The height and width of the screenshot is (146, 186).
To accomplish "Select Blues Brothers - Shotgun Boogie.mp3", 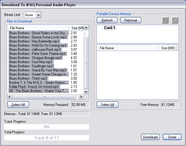I will click(36, 58).
